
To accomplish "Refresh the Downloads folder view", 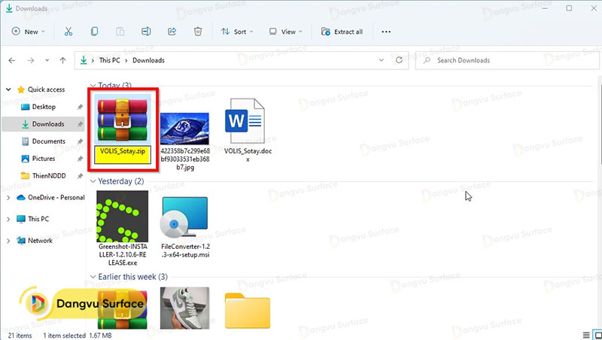I will click(403, 60).
